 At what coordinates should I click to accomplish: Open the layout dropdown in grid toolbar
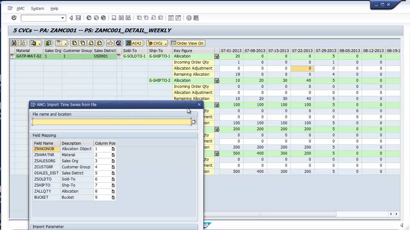(x=61, y=43)
